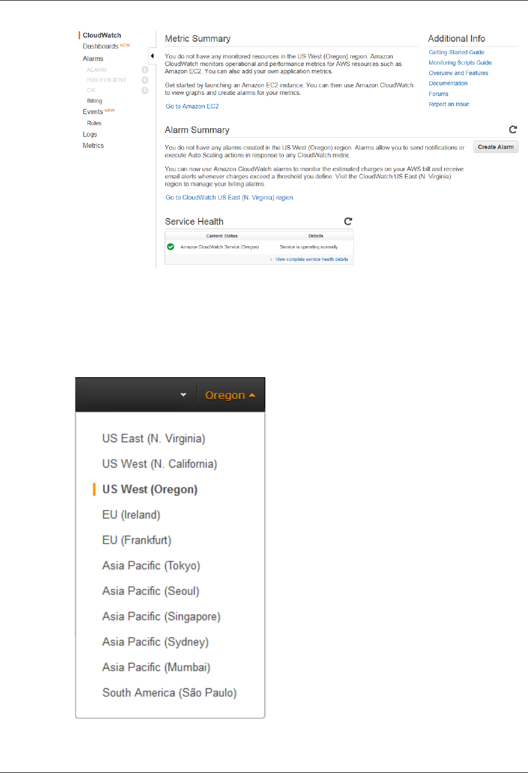This screenshot has height=773, width=528.
Task: Select Asia Pacific (Sydney) region
Action: click(155, 642)
